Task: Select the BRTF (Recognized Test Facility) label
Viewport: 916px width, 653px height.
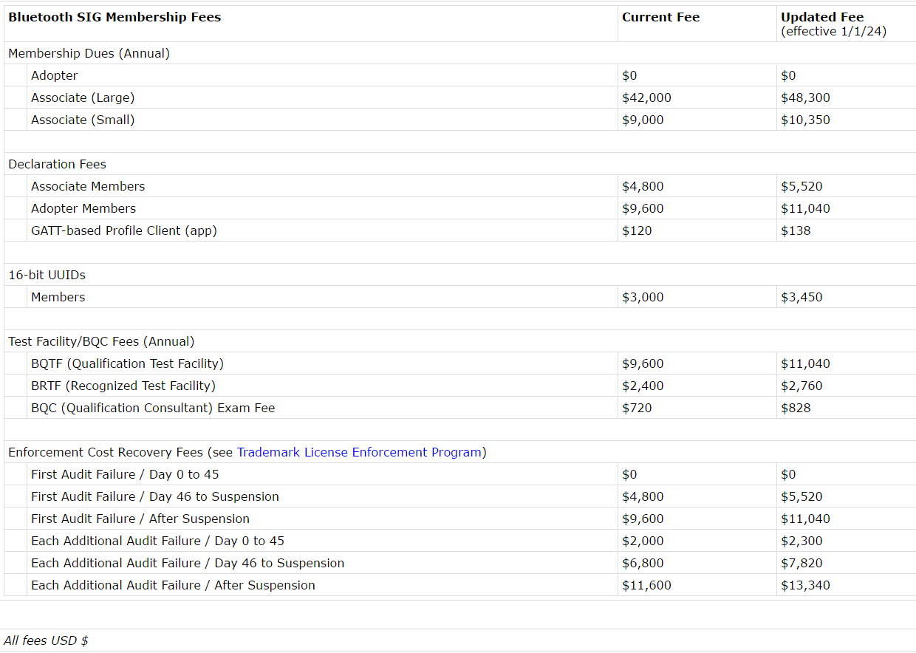Action: [123, 386]
